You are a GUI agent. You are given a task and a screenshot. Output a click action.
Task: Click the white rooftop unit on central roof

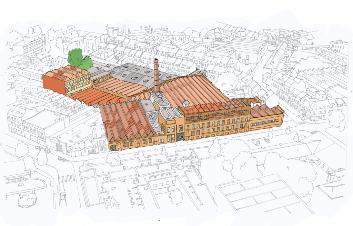tap(186, 103)
